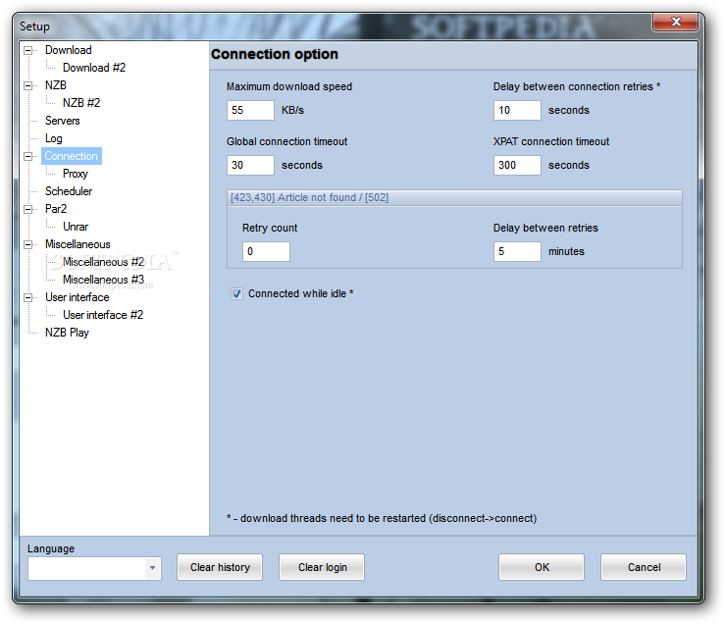The height and width of the screenshot is (624, 725).
Task: Confirm settings with the OK button
Action: point(542,567)
